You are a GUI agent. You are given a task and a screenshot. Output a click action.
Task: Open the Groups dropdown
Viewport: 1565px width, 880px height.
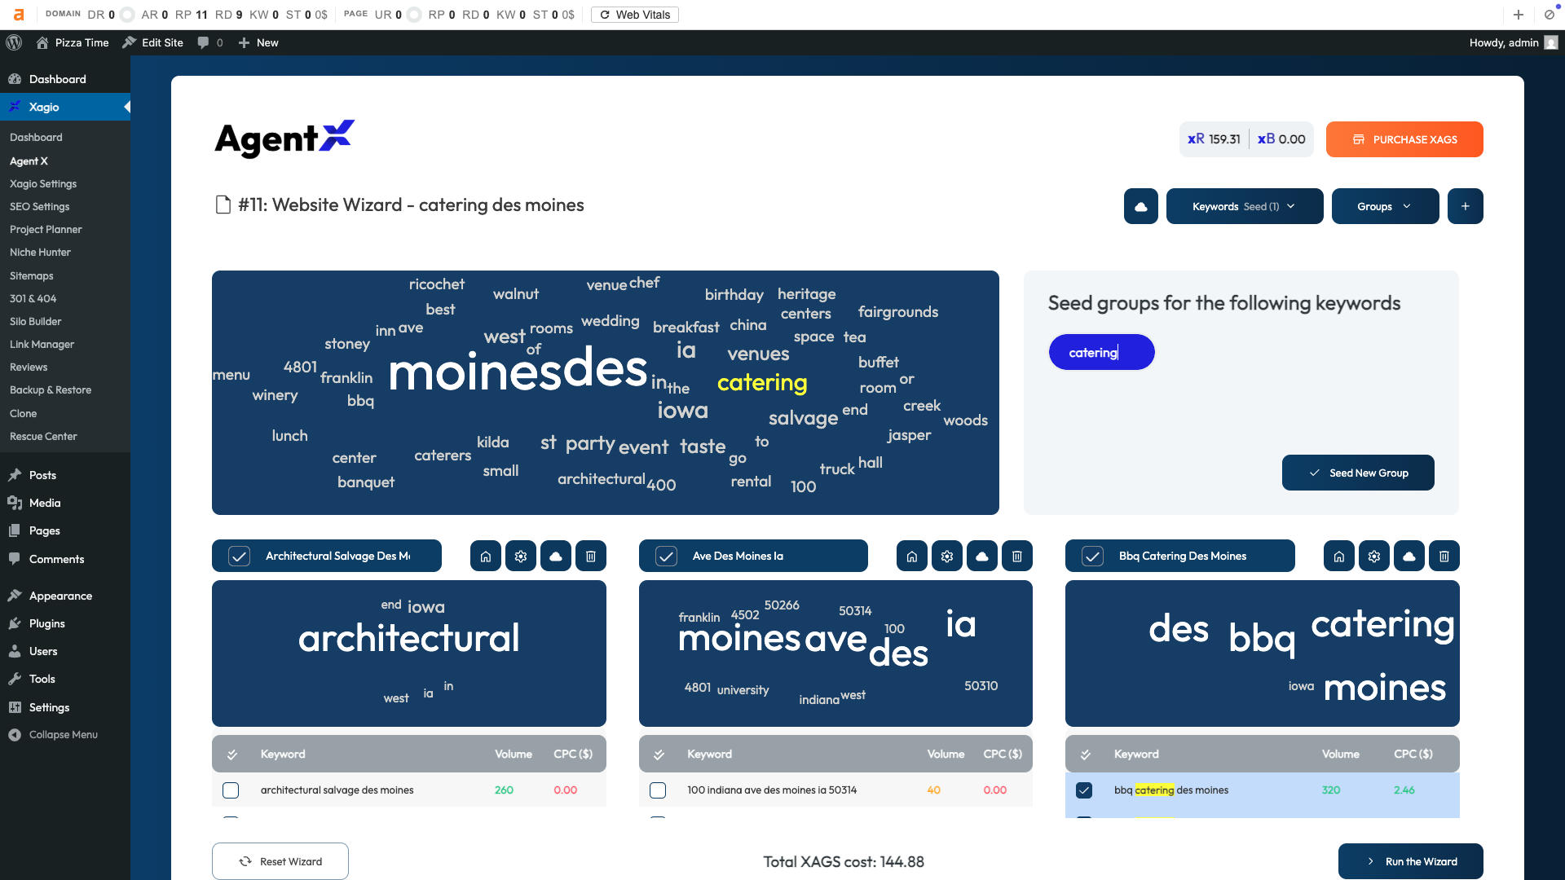1385,206
